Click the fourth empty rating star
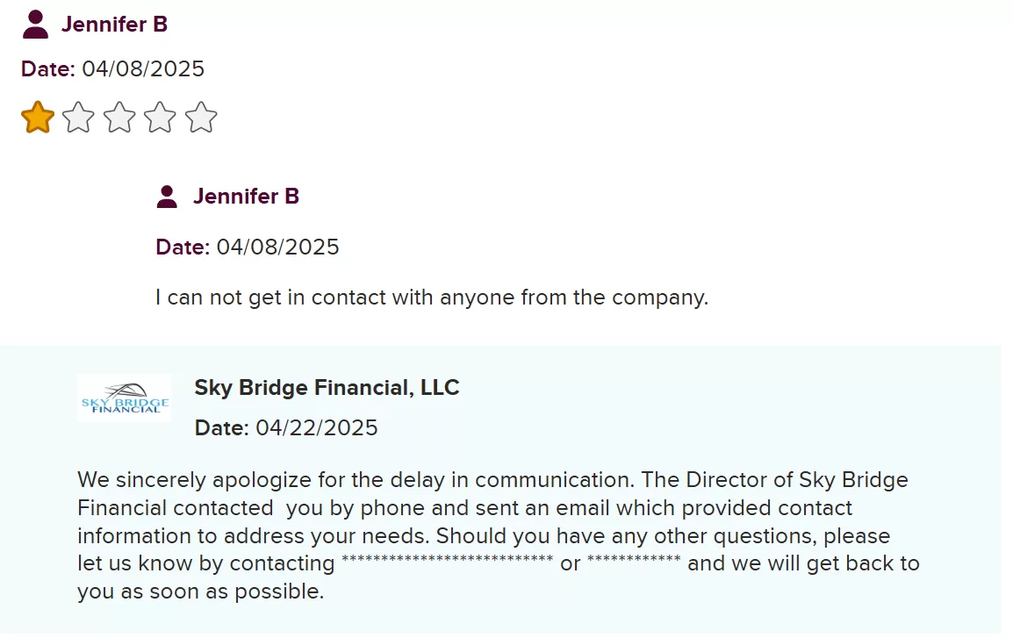Screen dimensions: 1013x638 [x=160, y=117]
